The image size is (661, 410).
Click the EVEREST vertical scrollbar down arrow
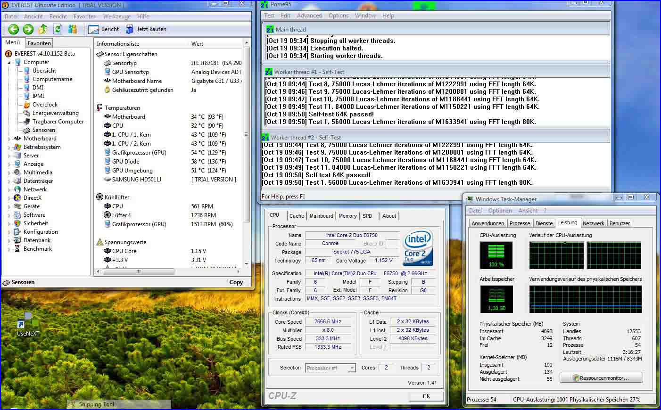246,264
